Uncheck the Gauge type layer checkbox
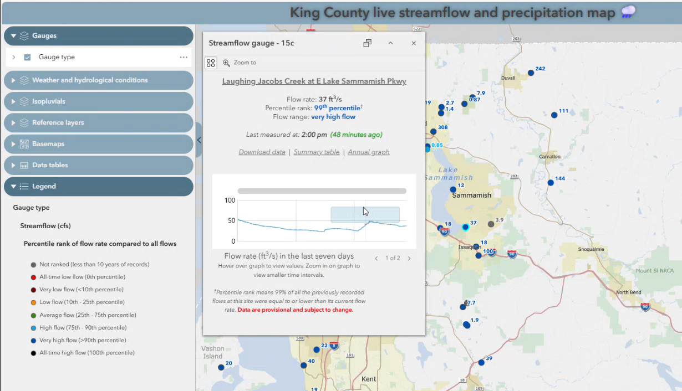 [x=27, y=56]
